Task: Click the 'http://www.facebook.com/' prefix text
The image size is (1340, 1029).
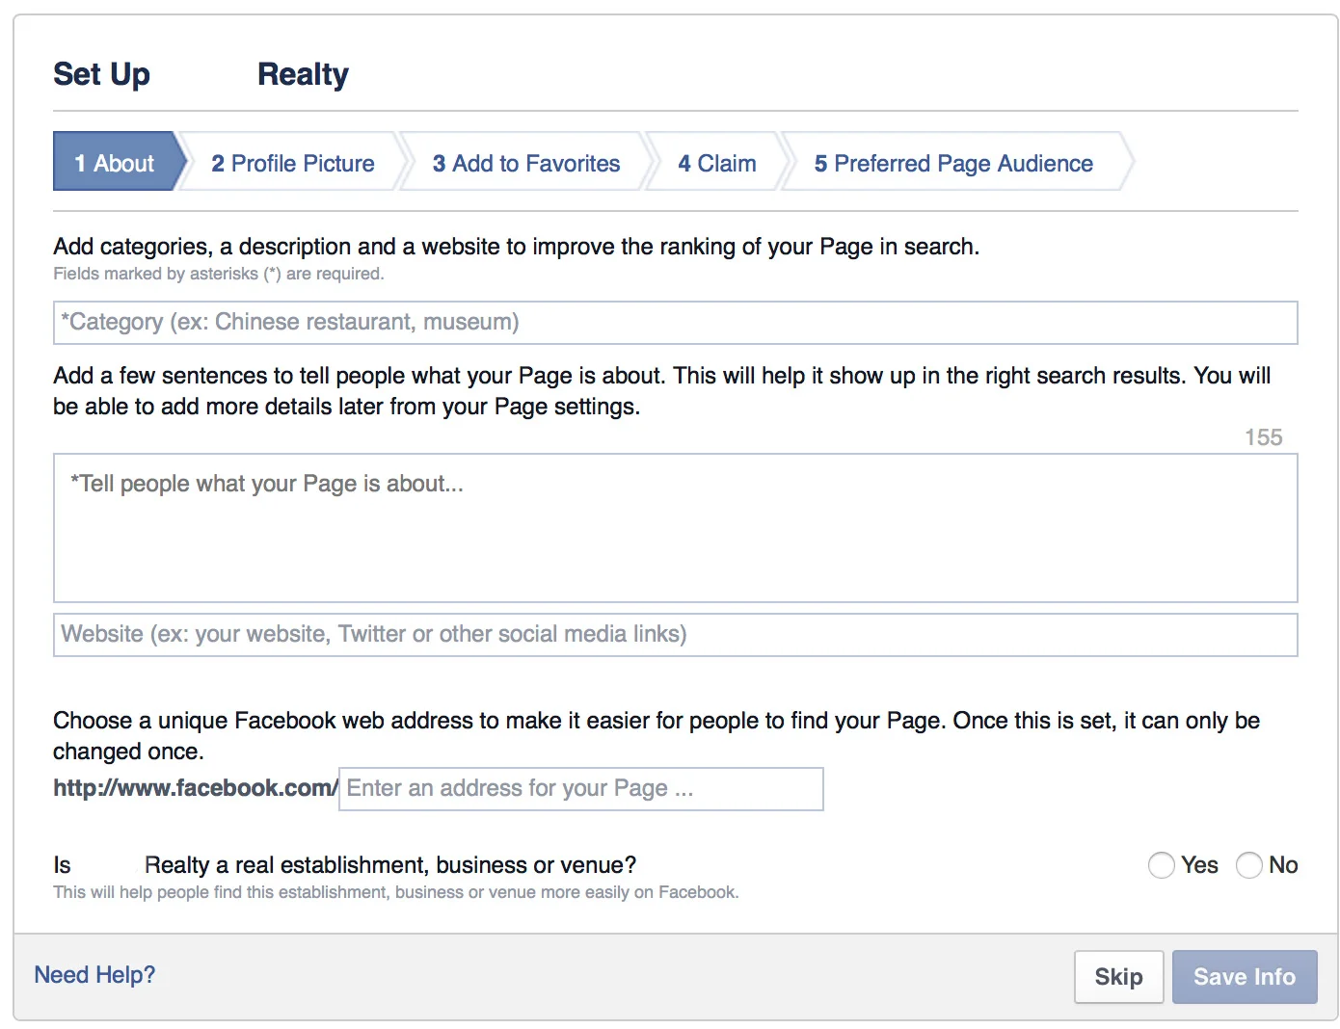Action: pos(196,788)
